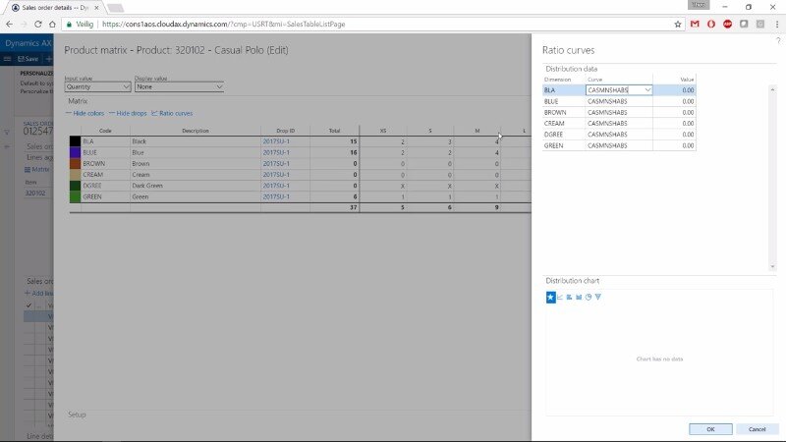Image resolution: width=786 pixels, height=442 pixels.
Task: Expand the Curve dropdown for BLA
Action: (x=648, y=90)
